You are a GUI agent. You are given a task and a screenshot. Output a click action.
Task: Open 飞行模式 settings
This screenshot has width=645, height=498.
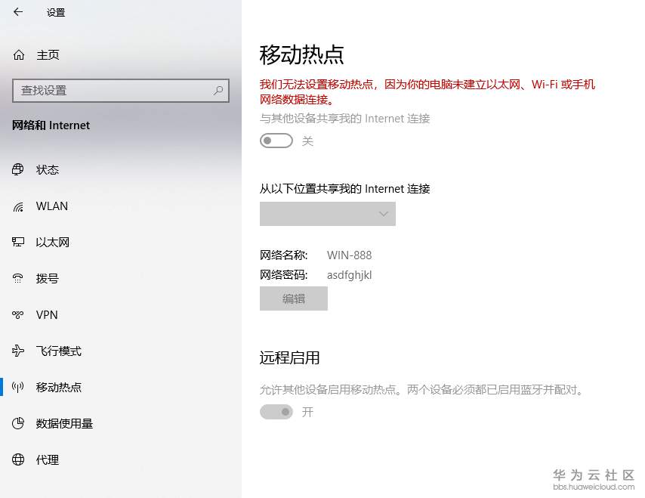click(121, 351)
